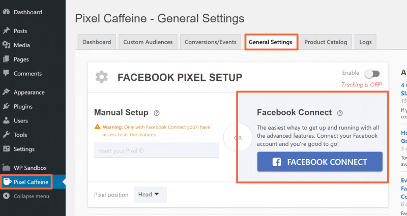Switch to the Conversions/Events tab
This screenshot has height=216, width=407.
pos(211,42)
